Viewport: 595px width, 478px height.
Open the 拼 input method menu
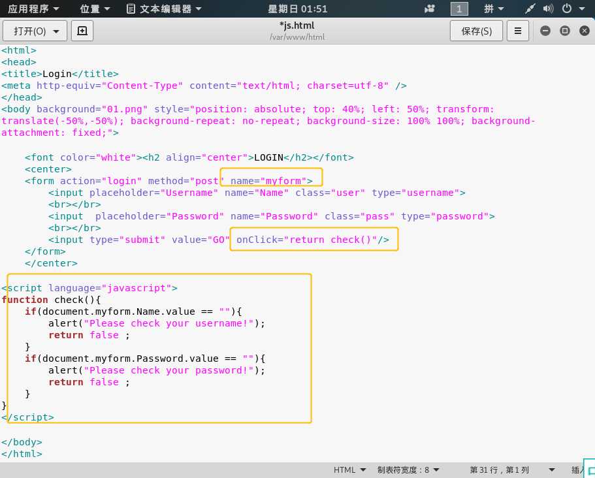494,8
